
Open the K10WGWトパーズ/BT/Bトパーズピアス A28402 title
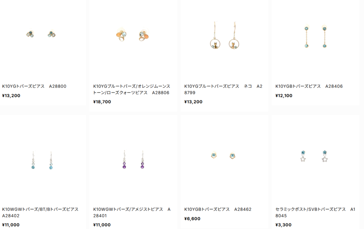41,212
